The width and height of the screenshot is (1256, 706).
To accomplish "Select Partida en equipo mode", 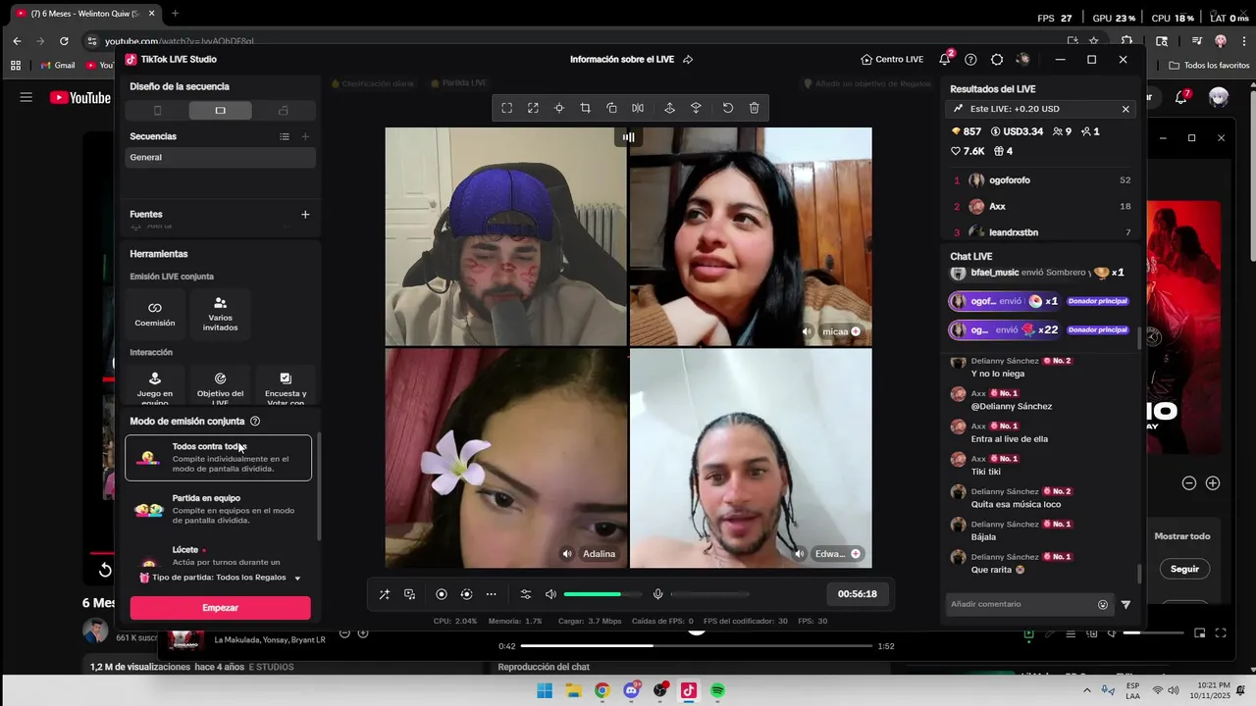I will 219,509.
